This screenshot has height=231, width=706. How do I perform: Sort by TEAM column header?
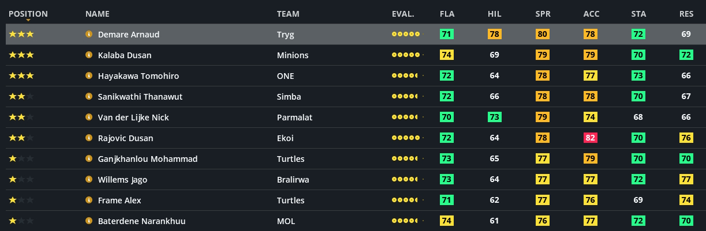(x=287, y=14)
